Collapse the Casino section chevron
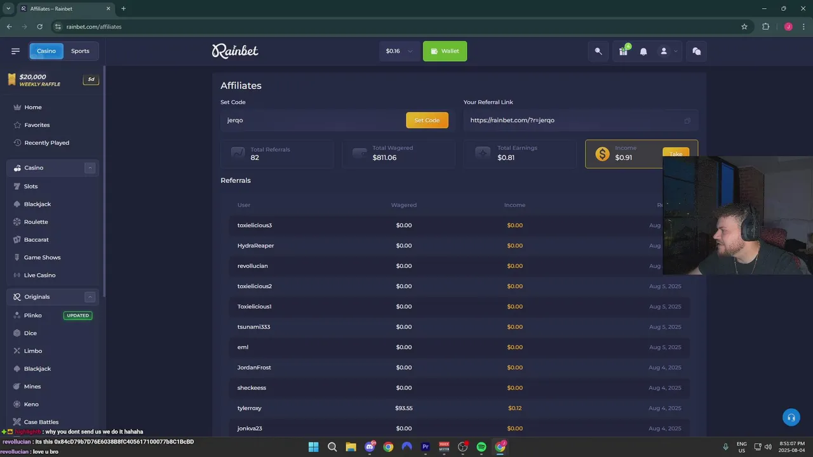This screenshot has height=457, width=813. point(90,168)
